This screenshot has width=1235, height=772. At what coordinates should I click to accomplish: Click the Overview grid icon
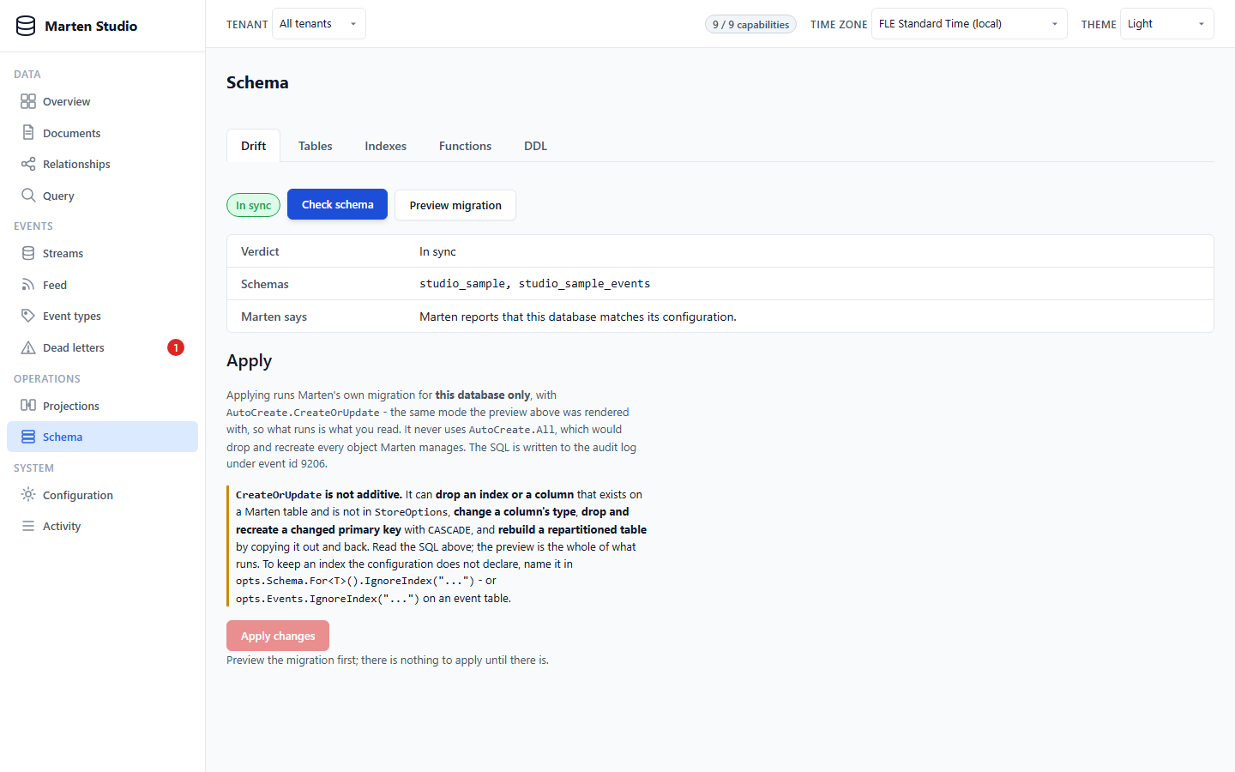pos(28,101)
